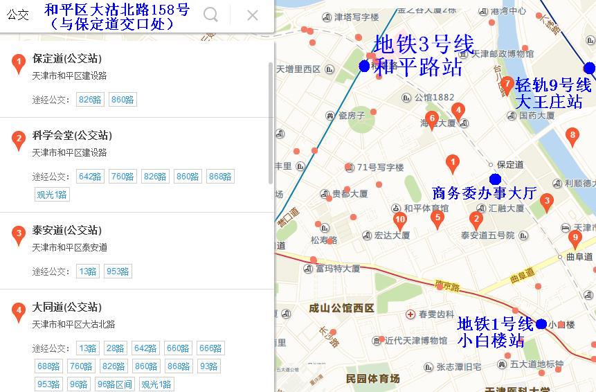Screen dimensions: 596x392
Task: Select result marker 1 in the list
Action: click(19, 64)
